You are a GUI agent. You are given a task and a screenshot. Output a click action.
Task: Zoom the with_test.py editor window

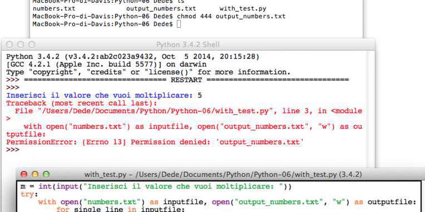[x=46, y=174]
